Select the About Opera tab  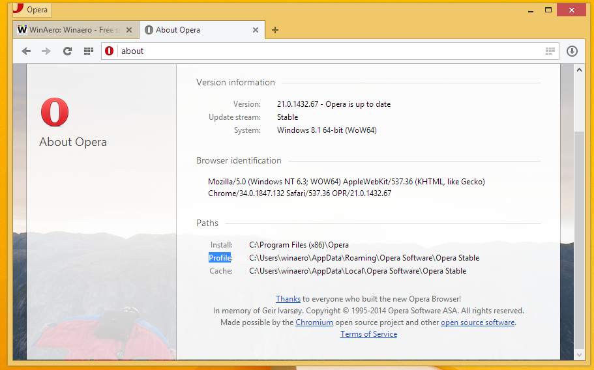[x=202, y=30]
